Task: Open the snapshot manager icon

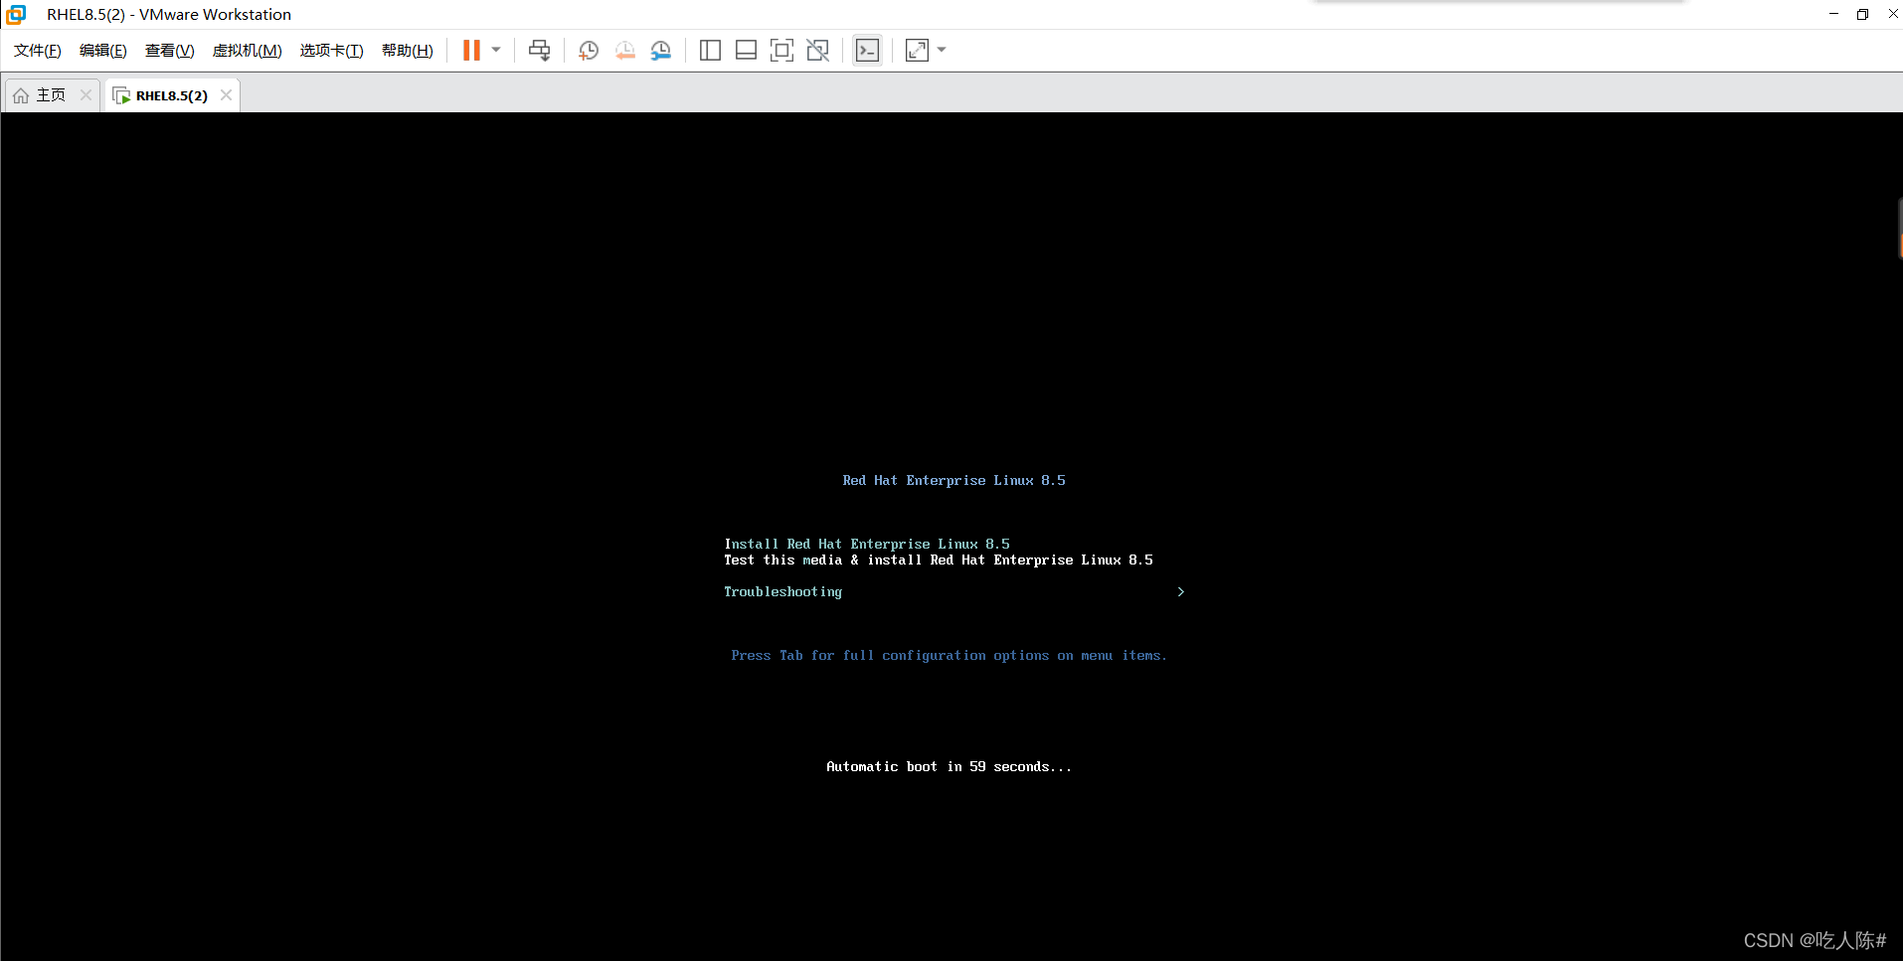Action: pos(661,50)
